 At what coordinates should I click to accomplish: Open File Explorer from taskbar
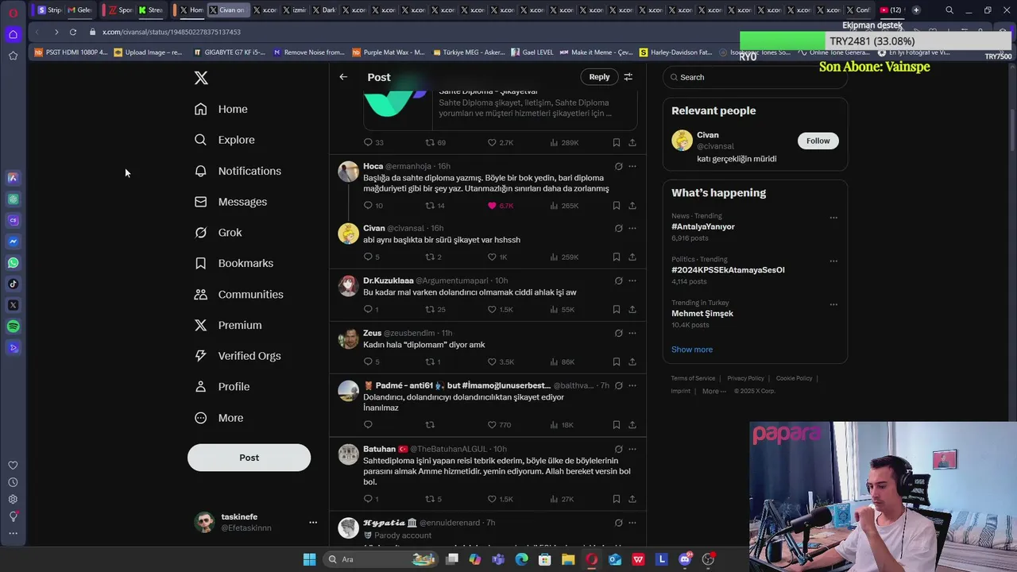tap(568, 559)
